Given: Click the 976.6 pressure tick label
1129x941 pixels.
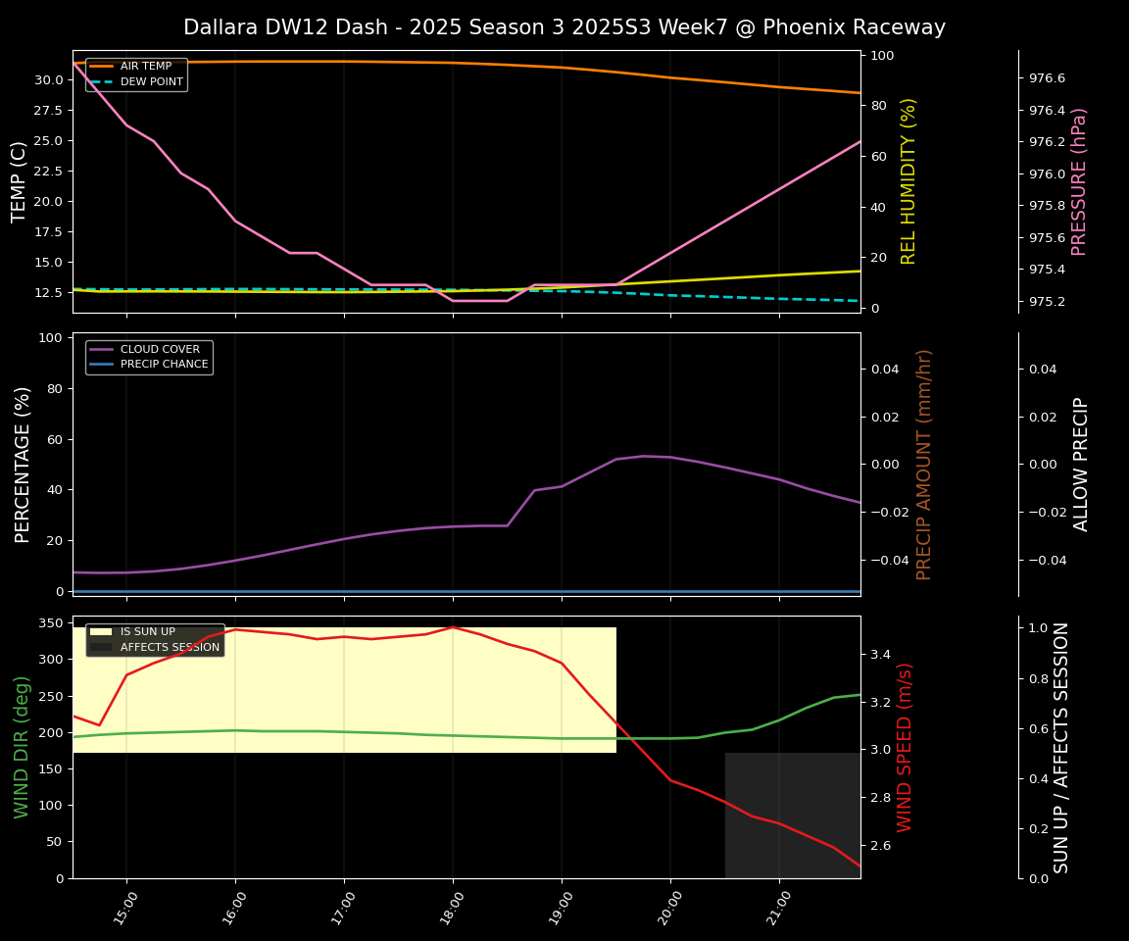Looking at the screenshot, I should pyautogui.click(x=1047, y=78).
